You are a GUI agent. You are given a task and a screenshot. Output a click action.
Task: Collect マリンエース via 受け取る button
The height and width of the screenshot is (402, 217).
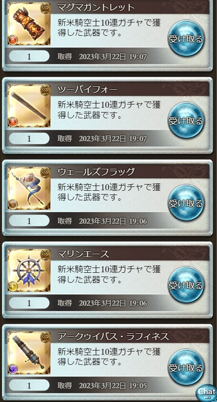pos(186,285)
